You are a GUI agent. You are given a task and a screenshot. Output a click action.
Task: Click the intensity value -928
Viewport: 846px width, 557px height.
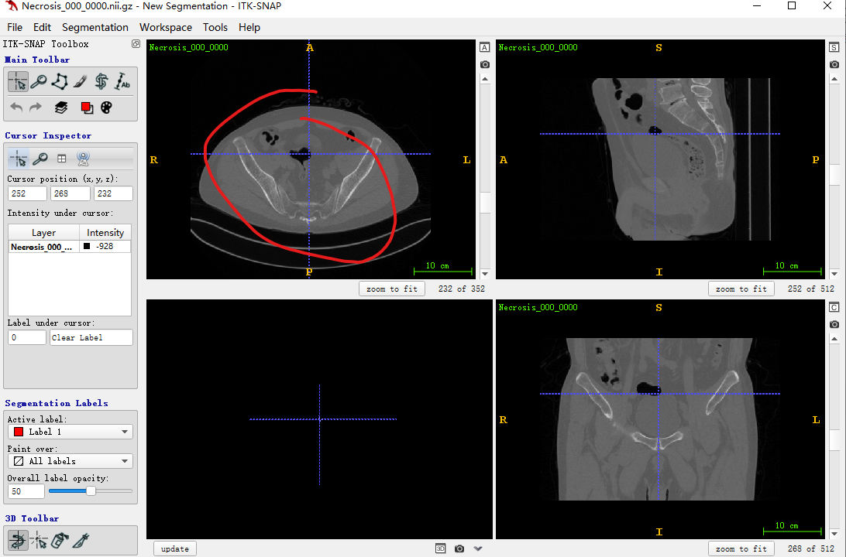(105, 246)
